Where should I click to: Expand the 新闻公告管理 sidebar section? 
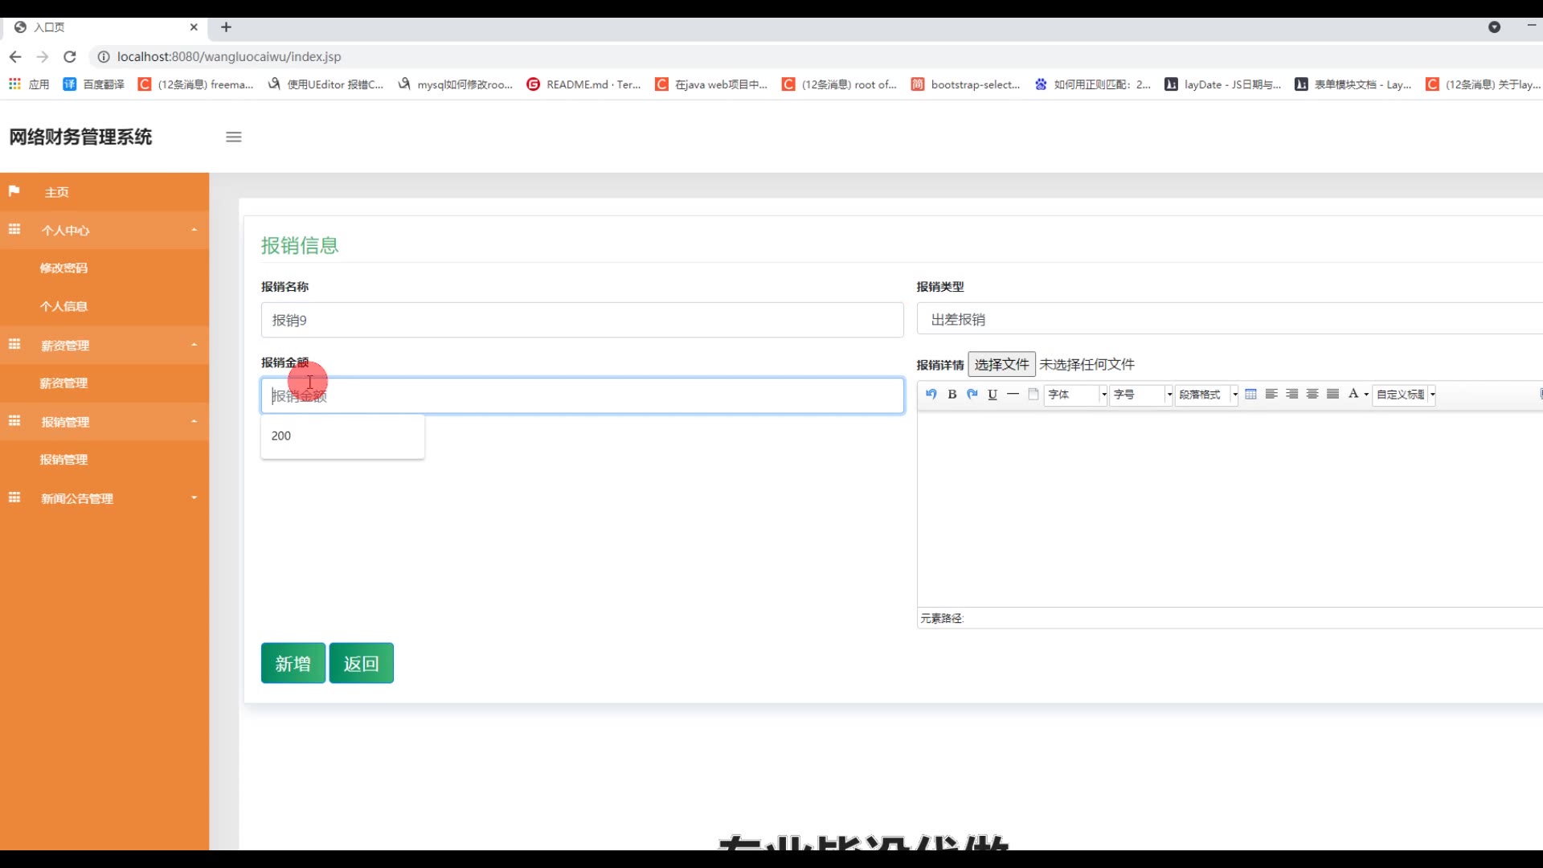77,498
